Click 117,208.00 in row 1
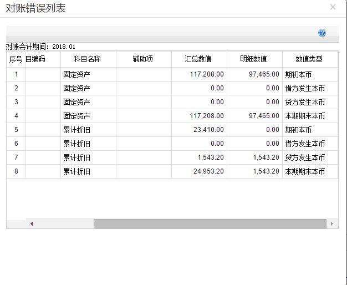The height and width of the screenshot is (285, 347). tap(207, 74)
